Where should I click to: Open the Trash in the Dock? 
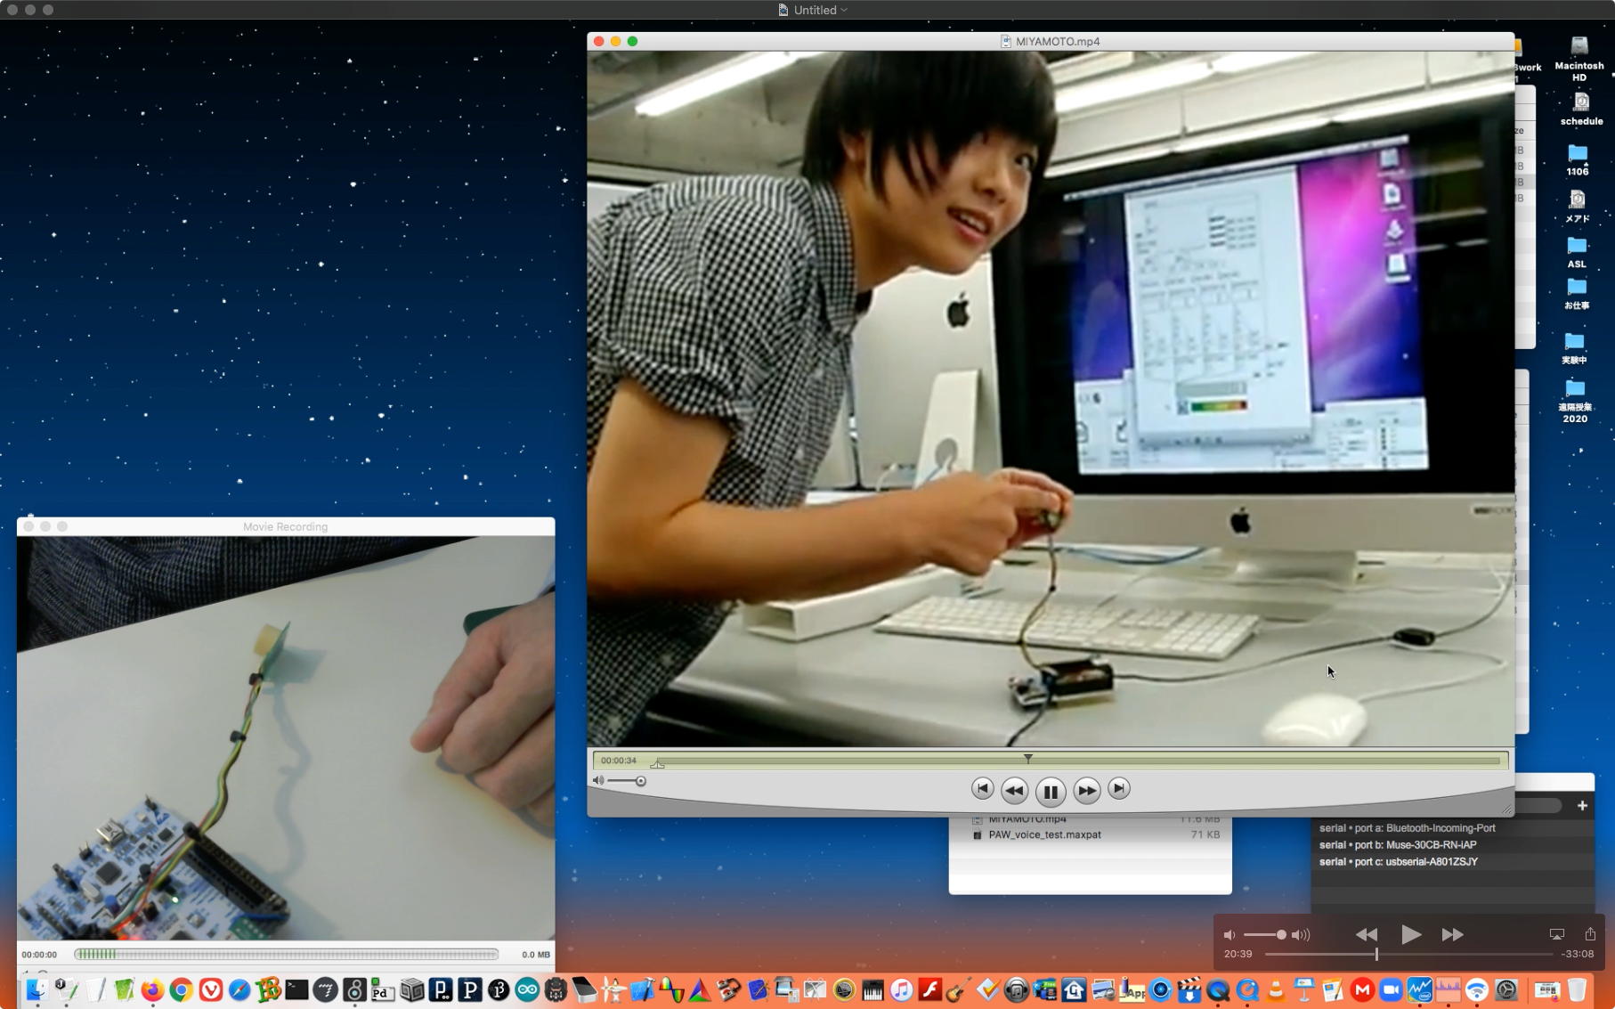(1577, 989)
